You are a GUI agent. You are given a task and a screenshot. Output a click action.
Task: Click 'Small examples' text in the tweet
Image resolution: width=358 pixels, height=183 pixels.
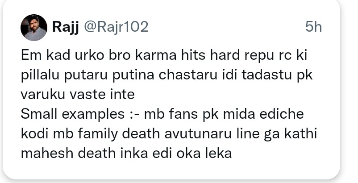click(x=73, y=115)
